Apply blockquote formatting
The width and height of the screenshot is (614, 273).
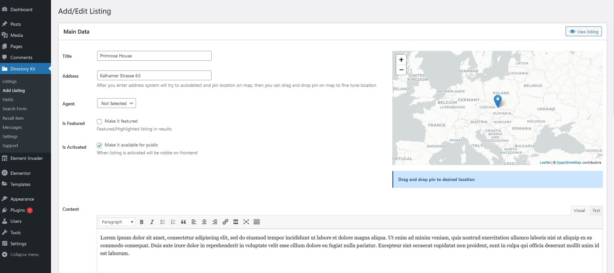pyautogui.click(x=183, y=222)
